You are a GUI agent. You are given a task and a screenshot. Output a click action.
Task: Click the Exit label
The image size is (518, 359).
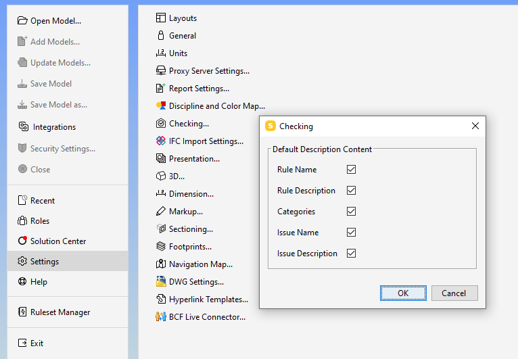tap(37, 343)
